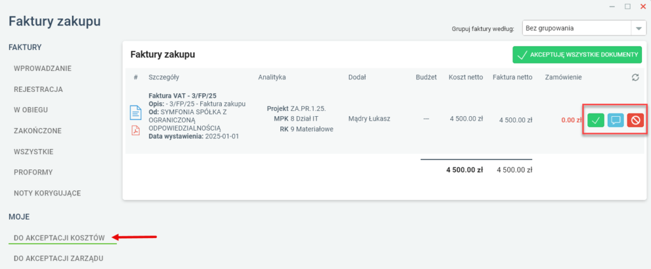Screen dimensions: 651x269
Task: Open Noty korygujące section
Action: pos(47,193)
